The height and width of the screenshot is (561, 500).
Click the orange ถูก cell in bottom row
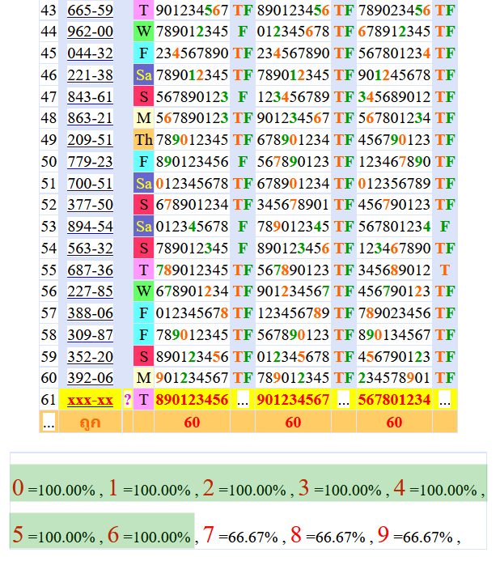tap(90, 422)
